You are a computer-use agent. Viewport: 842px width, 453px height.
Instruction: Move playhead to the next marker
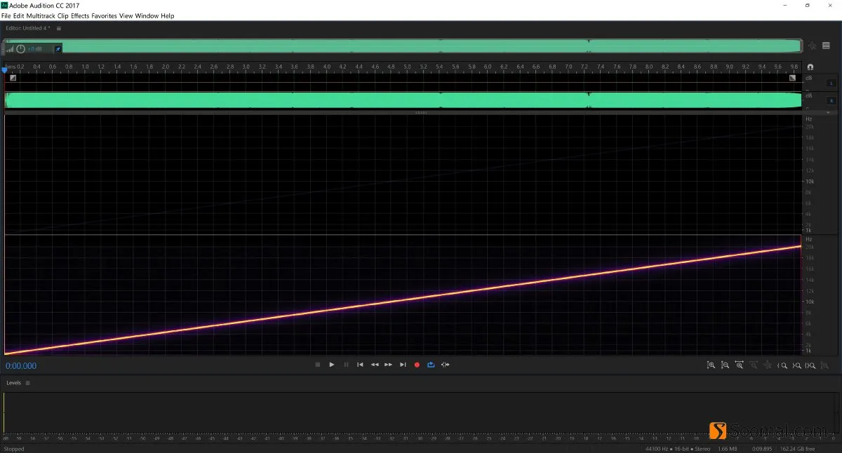[403, 365]
